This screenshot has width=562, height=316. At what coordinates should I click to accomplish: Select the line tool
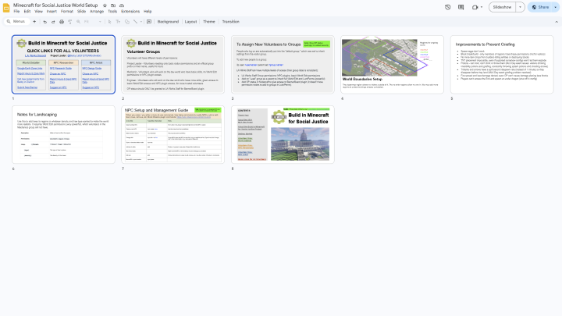coord(135,22)
